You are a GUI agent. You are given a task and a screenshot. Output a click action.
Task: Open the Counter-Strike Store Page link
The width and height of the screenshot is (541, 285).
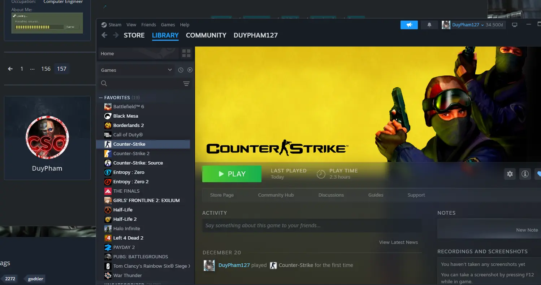[222, 195]
